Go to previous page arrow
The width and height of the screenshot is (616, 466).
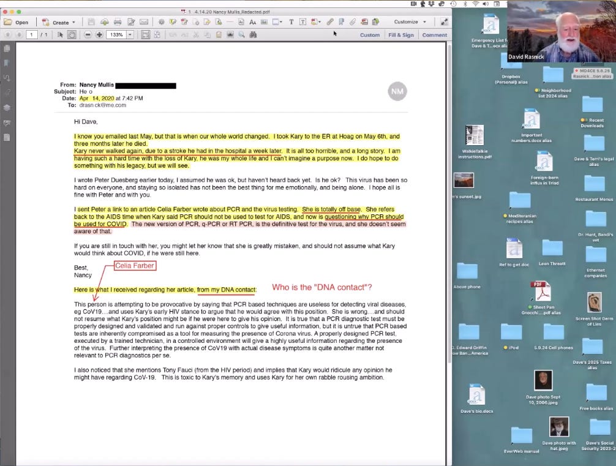coord(7,34)
